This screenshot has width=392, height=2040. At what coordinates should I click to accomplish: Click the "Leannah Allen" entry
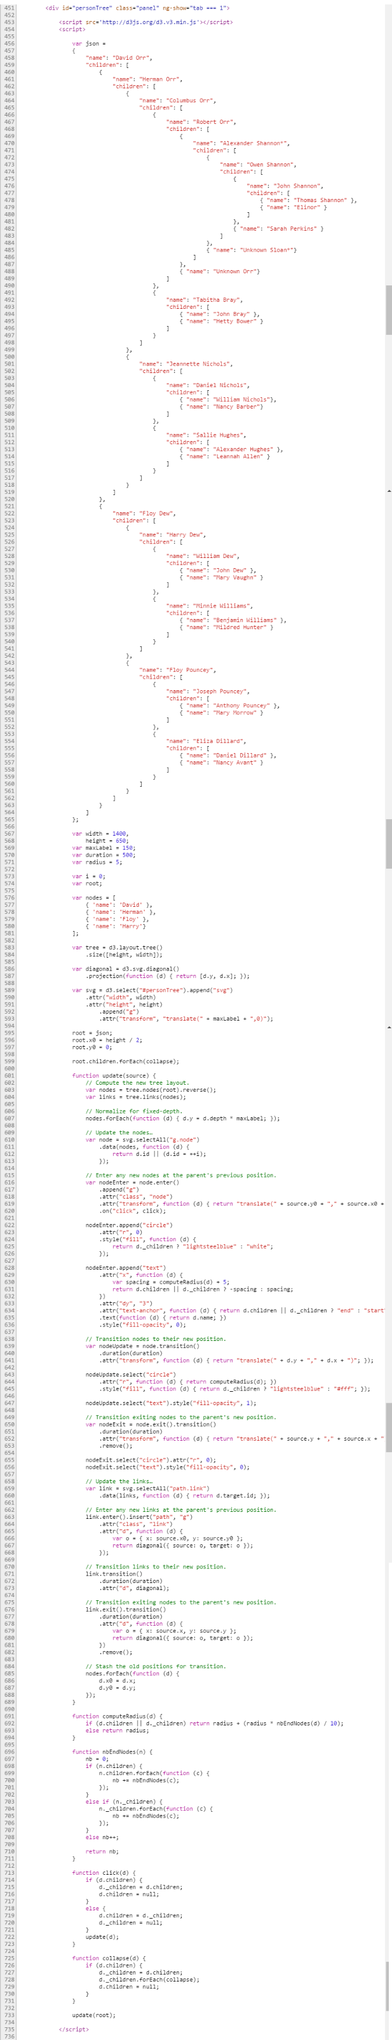[x=225, y=457]
